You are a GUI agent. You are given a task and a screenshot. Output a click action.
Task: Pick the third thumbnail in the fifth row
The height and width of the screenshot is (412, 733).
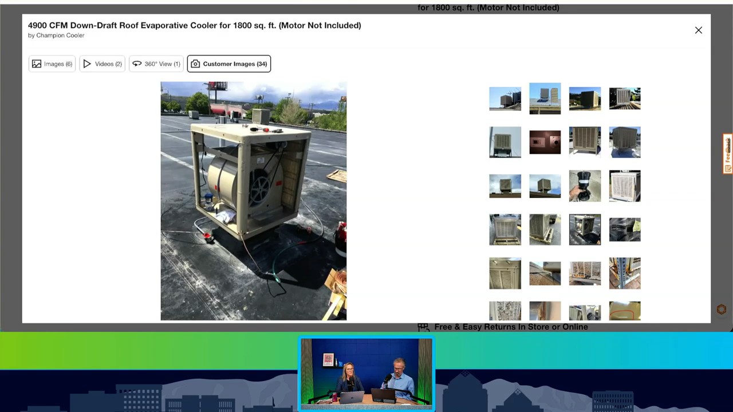click(585, 273)
